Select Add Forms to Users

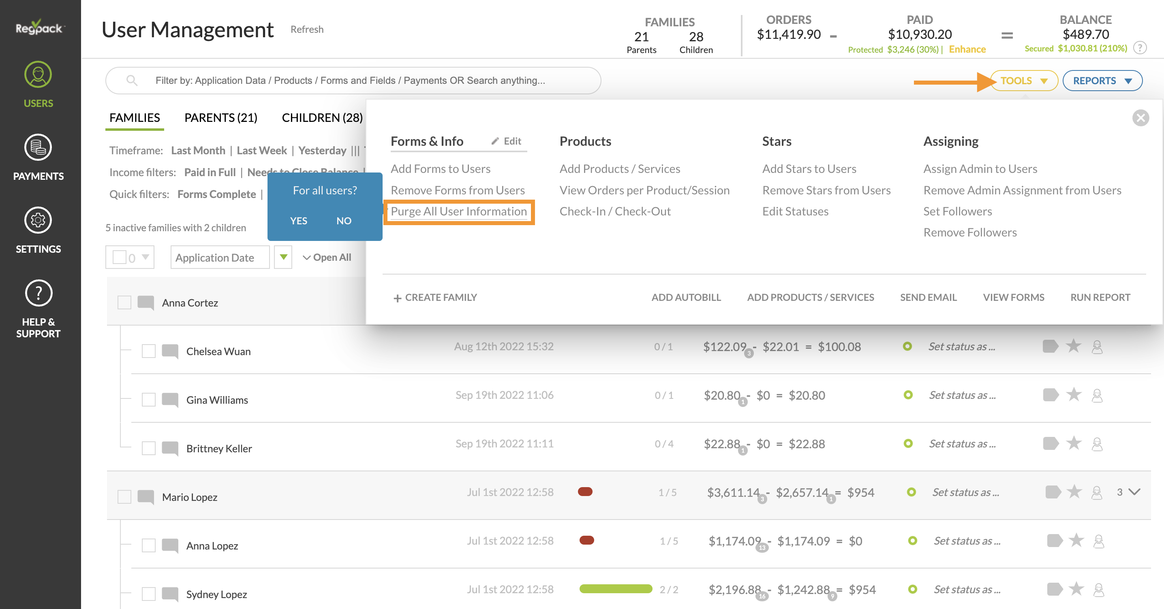click(x=441, y=169)
